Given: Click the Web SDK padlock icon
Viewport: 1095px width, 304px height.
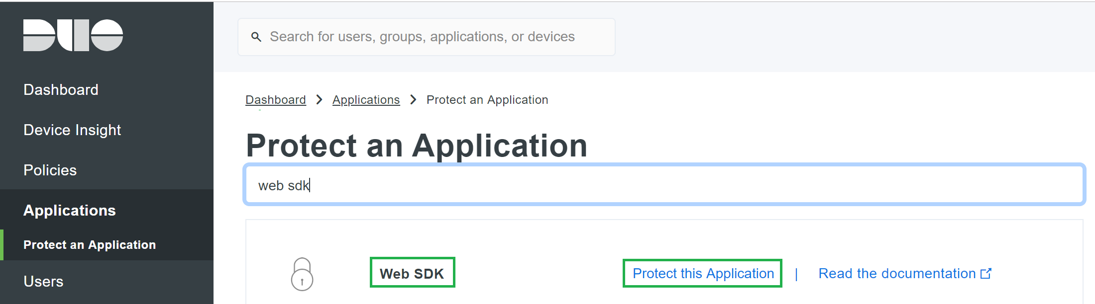Looking at the screenshot, I should [302, 274].
